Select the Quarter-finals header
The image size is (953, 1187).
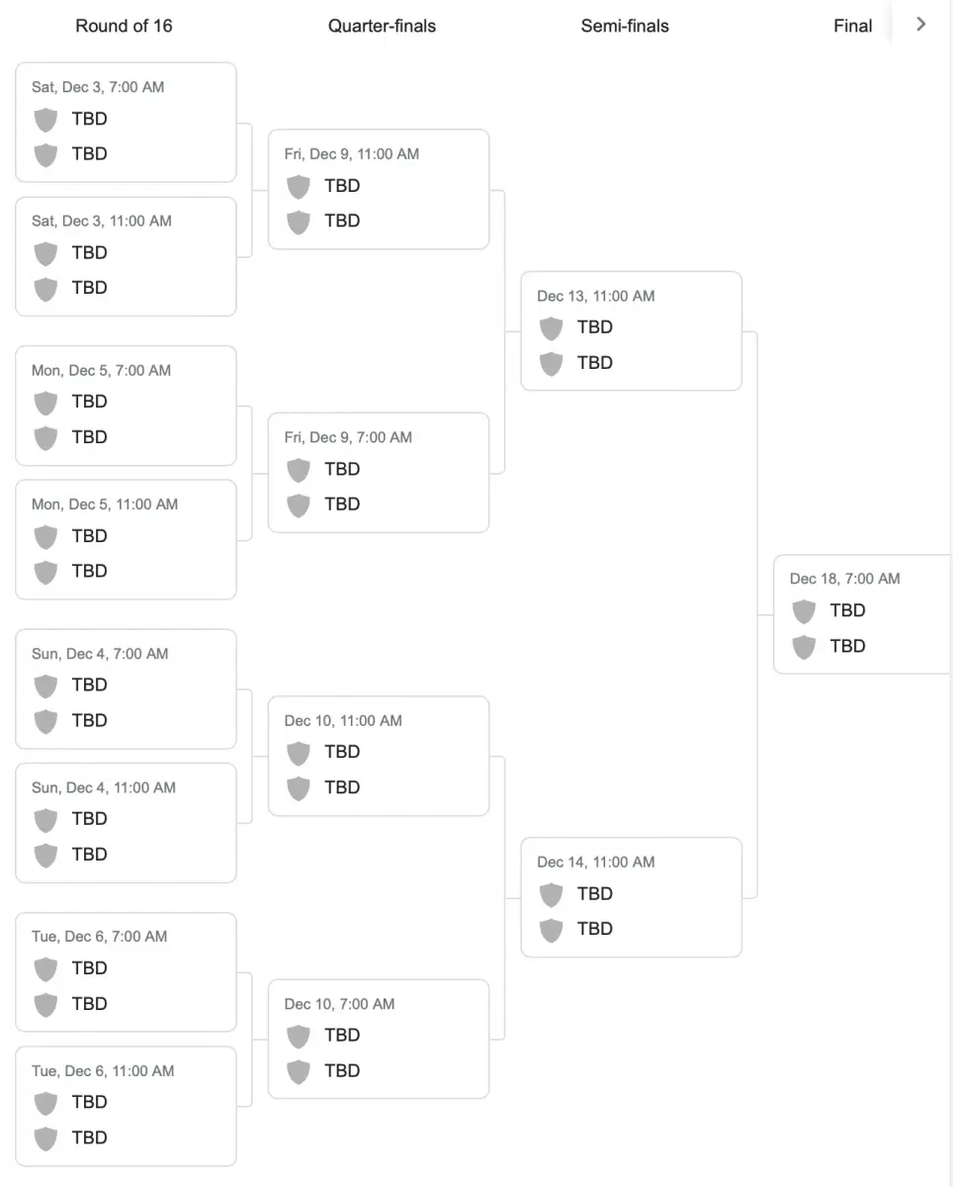point(382,26)
